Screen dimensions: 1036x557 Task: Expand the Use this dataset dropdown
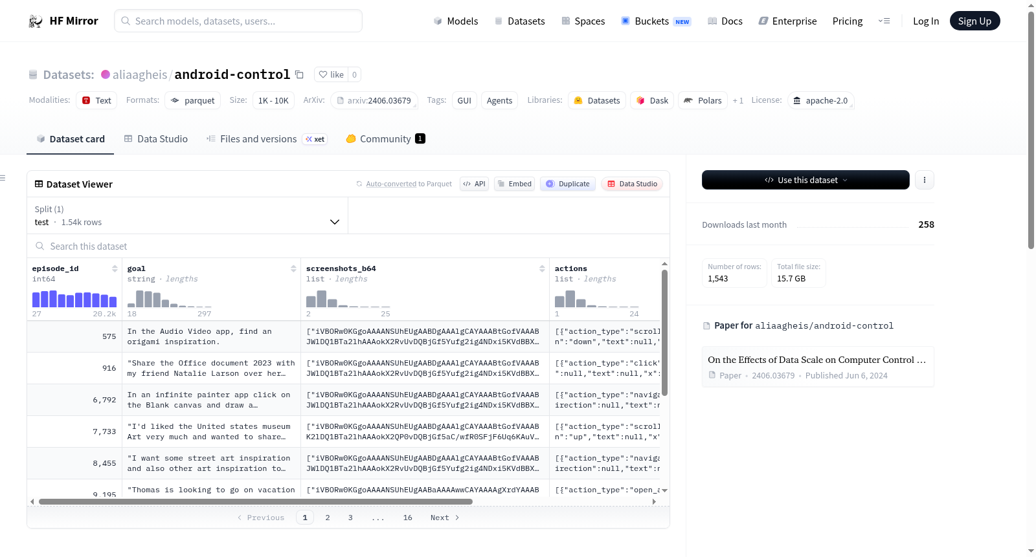click(805, 180)
